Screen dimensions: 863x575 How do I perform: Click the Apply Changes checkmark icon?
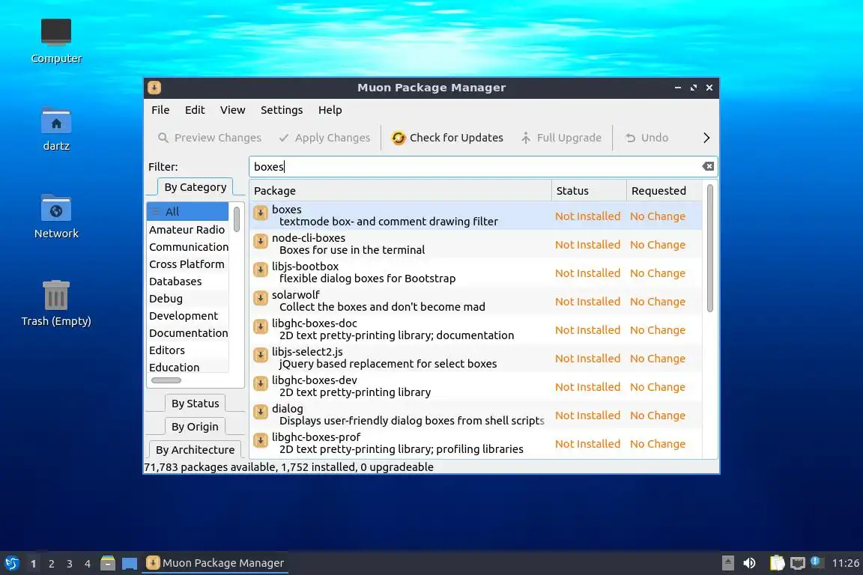284,138
